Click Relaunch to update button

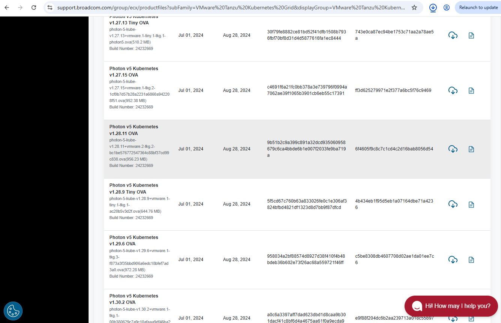(478, 8)
